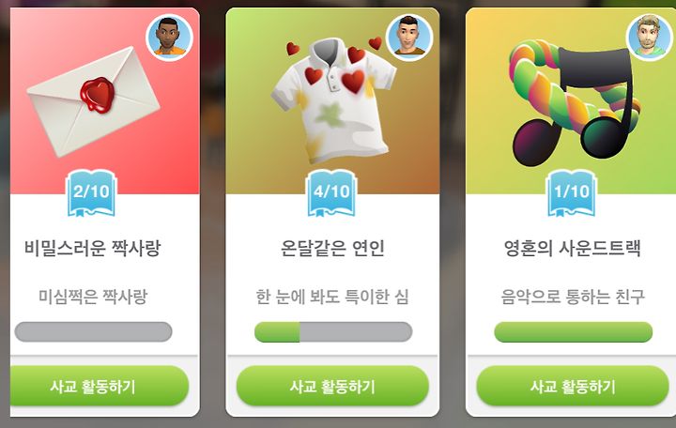
Task: Select the 영혼의 사운드트랙 title
Action: 572,249
